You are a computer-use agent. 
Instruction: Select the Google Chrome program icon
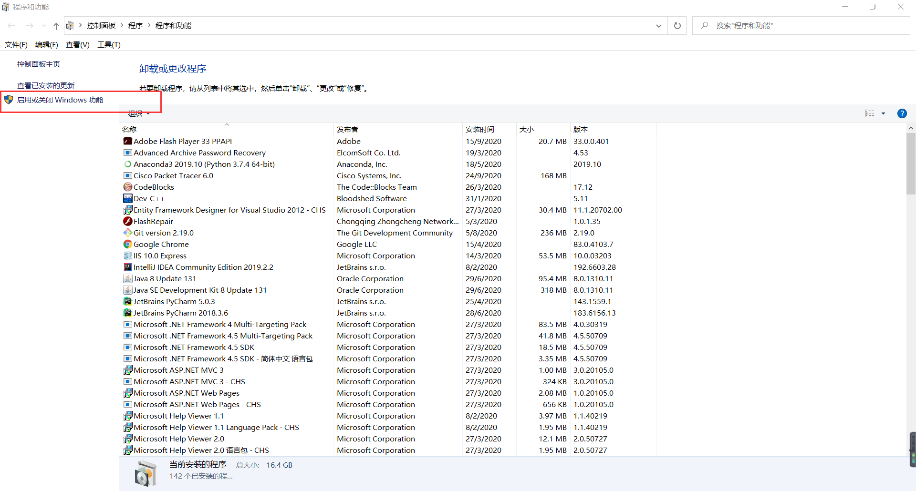tap(127, 244)
